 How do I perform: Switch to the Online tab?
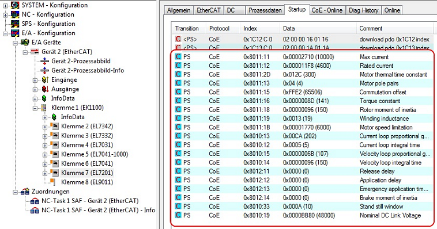pyautogui.click(x=392, y=10)
